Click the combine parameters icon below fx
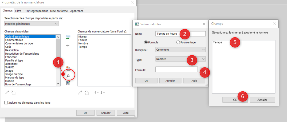 pos(68,83)
